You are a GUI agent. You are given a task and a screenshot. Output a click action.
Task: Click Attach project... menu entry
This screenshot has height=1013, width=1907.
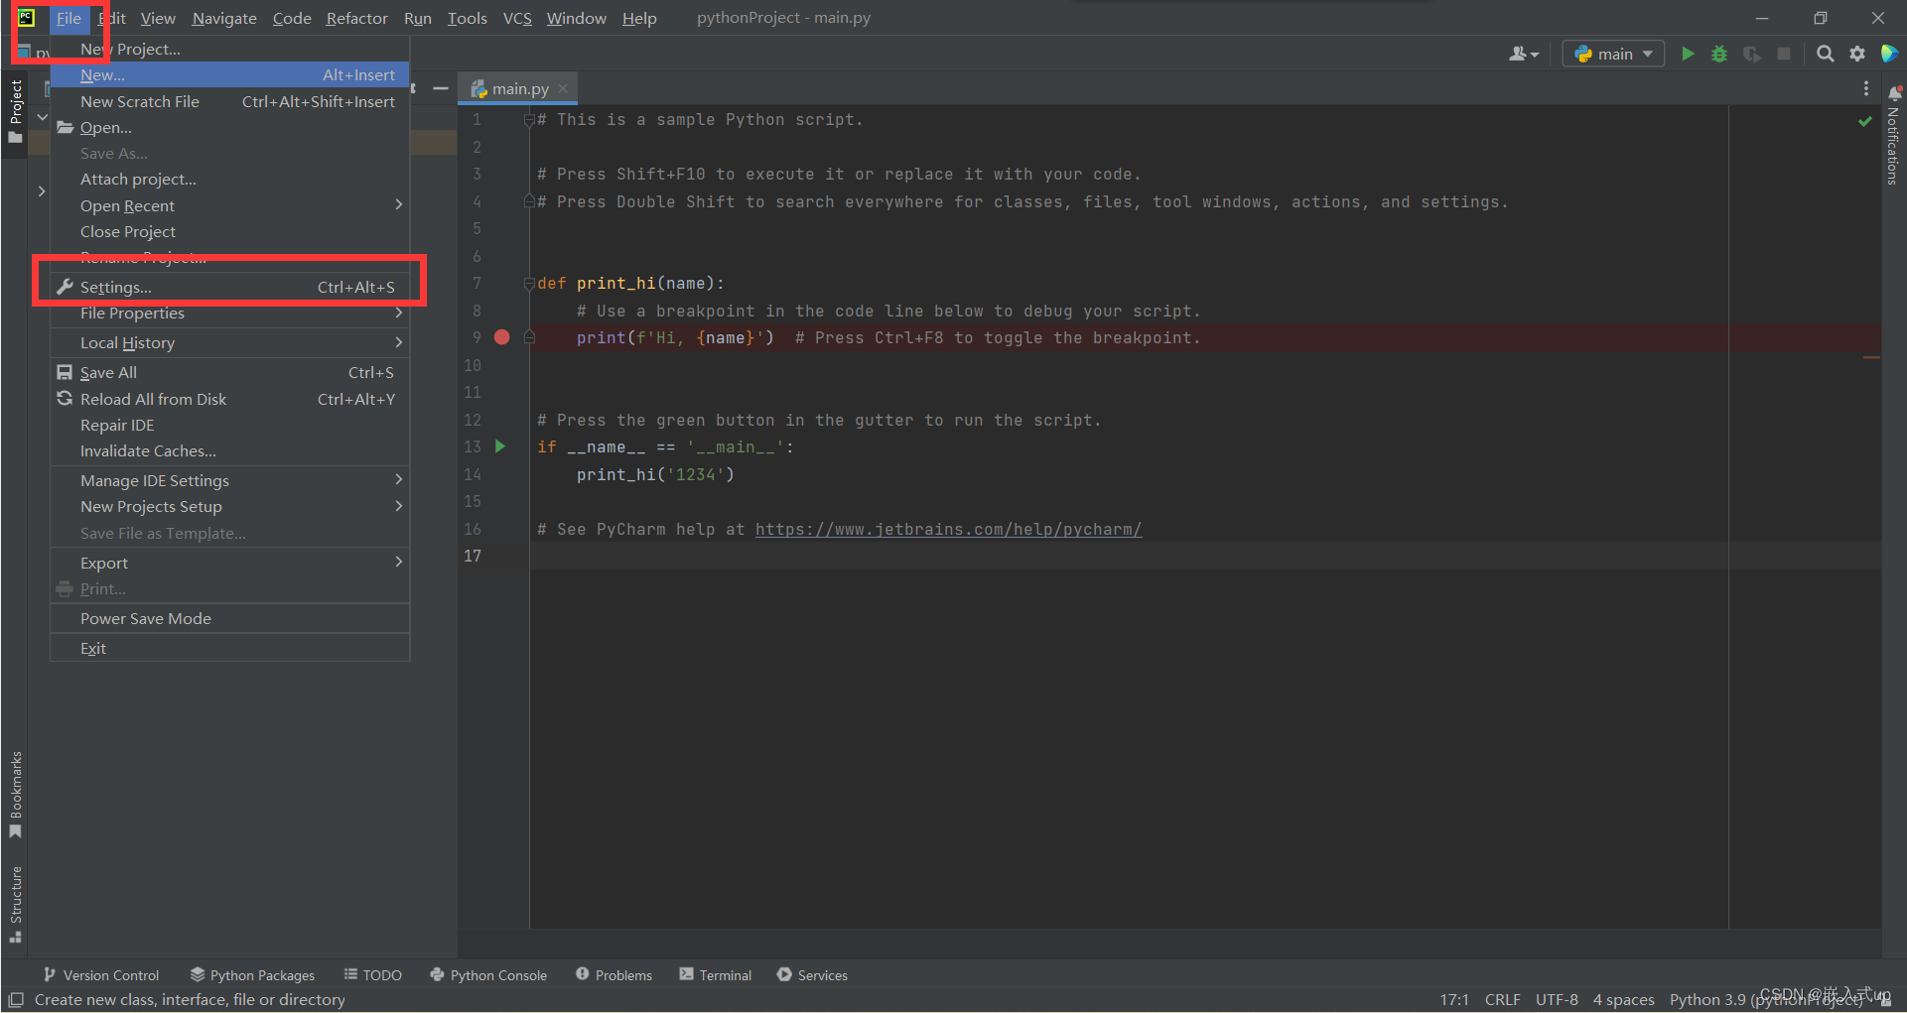pos(230,179)
